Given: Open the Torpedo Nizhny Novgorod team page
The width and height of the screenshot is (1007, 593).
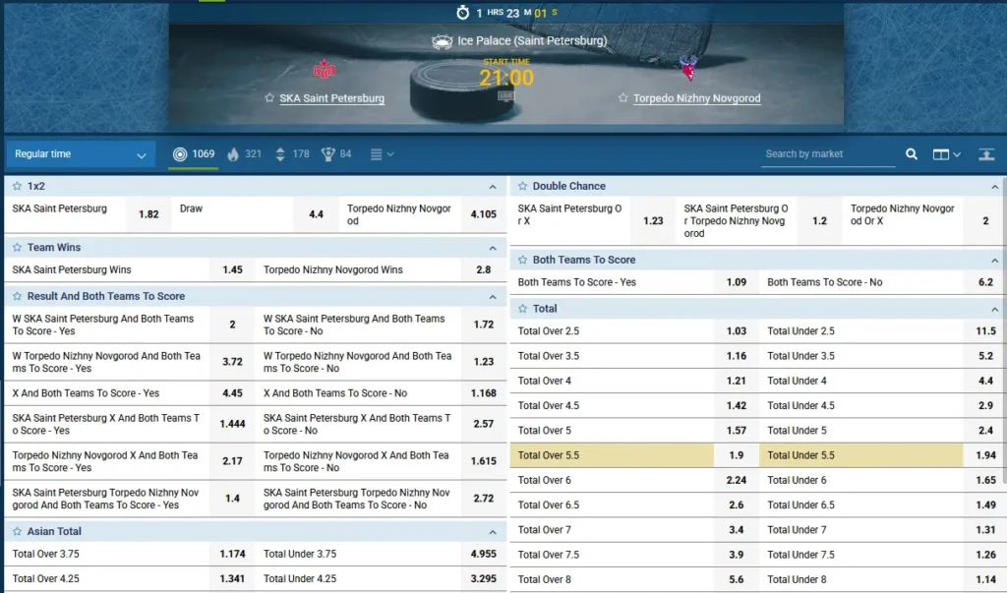Looking at the screenshot, I should pyautogui.click(x=699, y=98).
